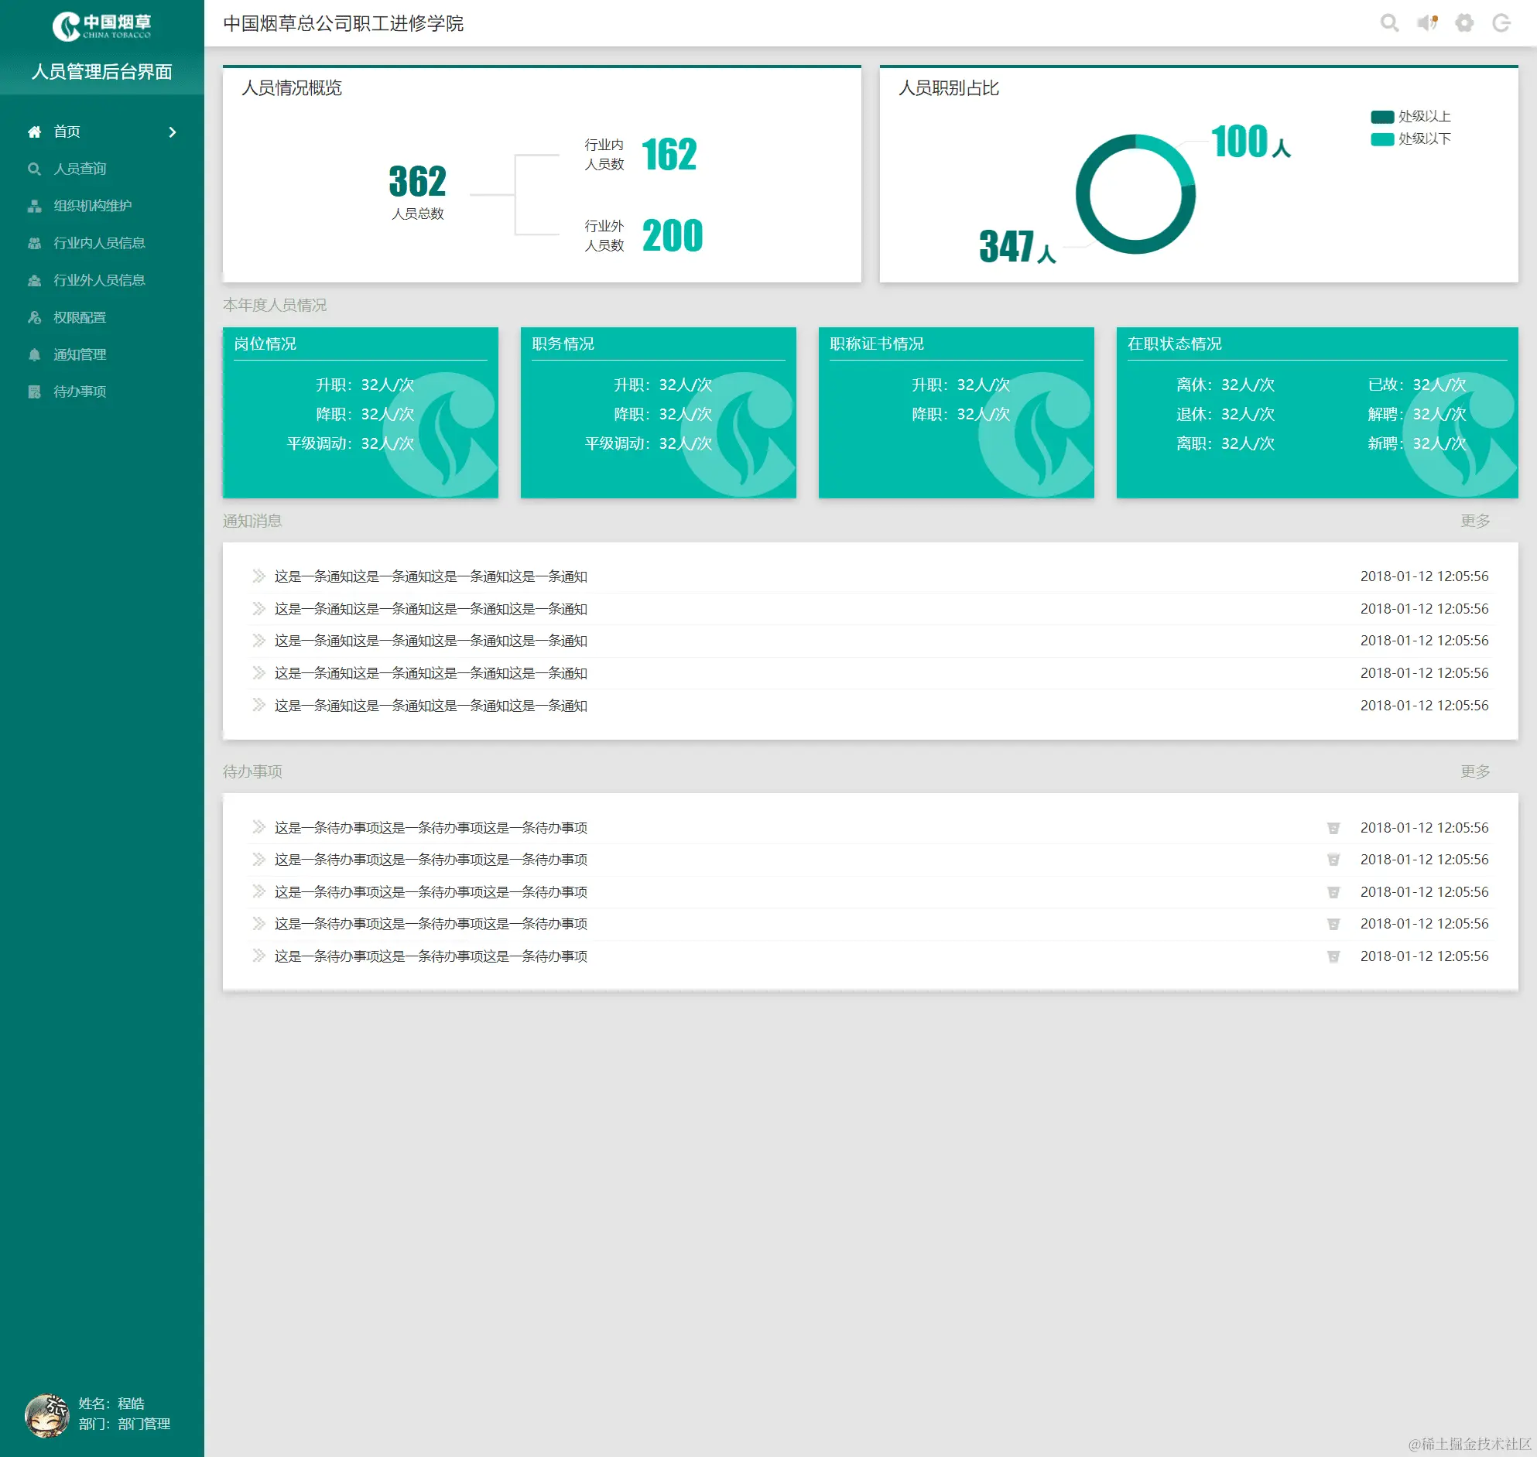Click 更多 link next to 通知消息

click(1474, 522)
